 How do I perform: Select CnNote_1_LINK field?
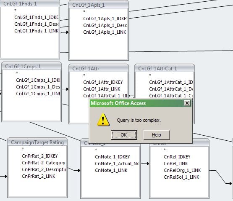[x=111, y=170]
